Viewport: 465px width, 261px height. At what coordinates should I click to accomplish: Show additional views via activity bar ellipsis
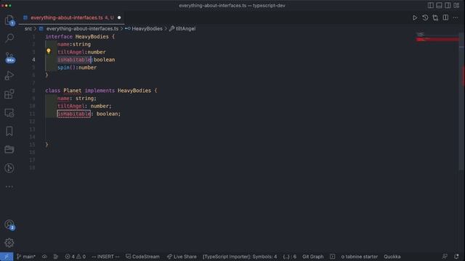click(x=9, y=186)
